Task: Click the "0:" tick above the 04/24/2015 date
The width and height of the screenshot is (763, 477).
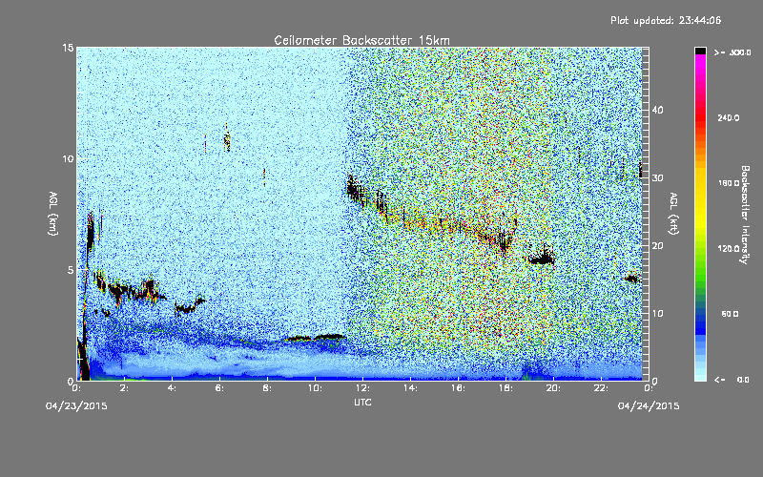Action: click(649, 388)
